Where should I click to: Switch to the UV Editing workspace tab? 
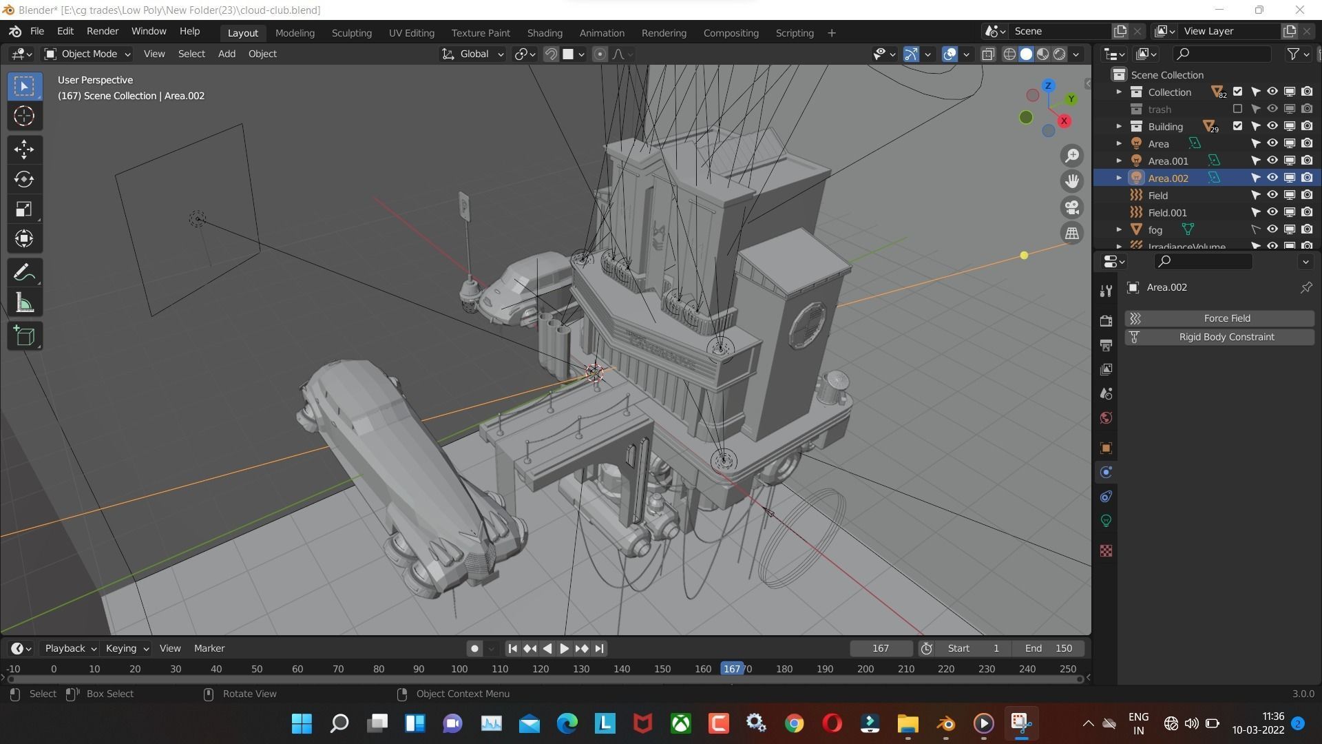(x=411, y=33)
